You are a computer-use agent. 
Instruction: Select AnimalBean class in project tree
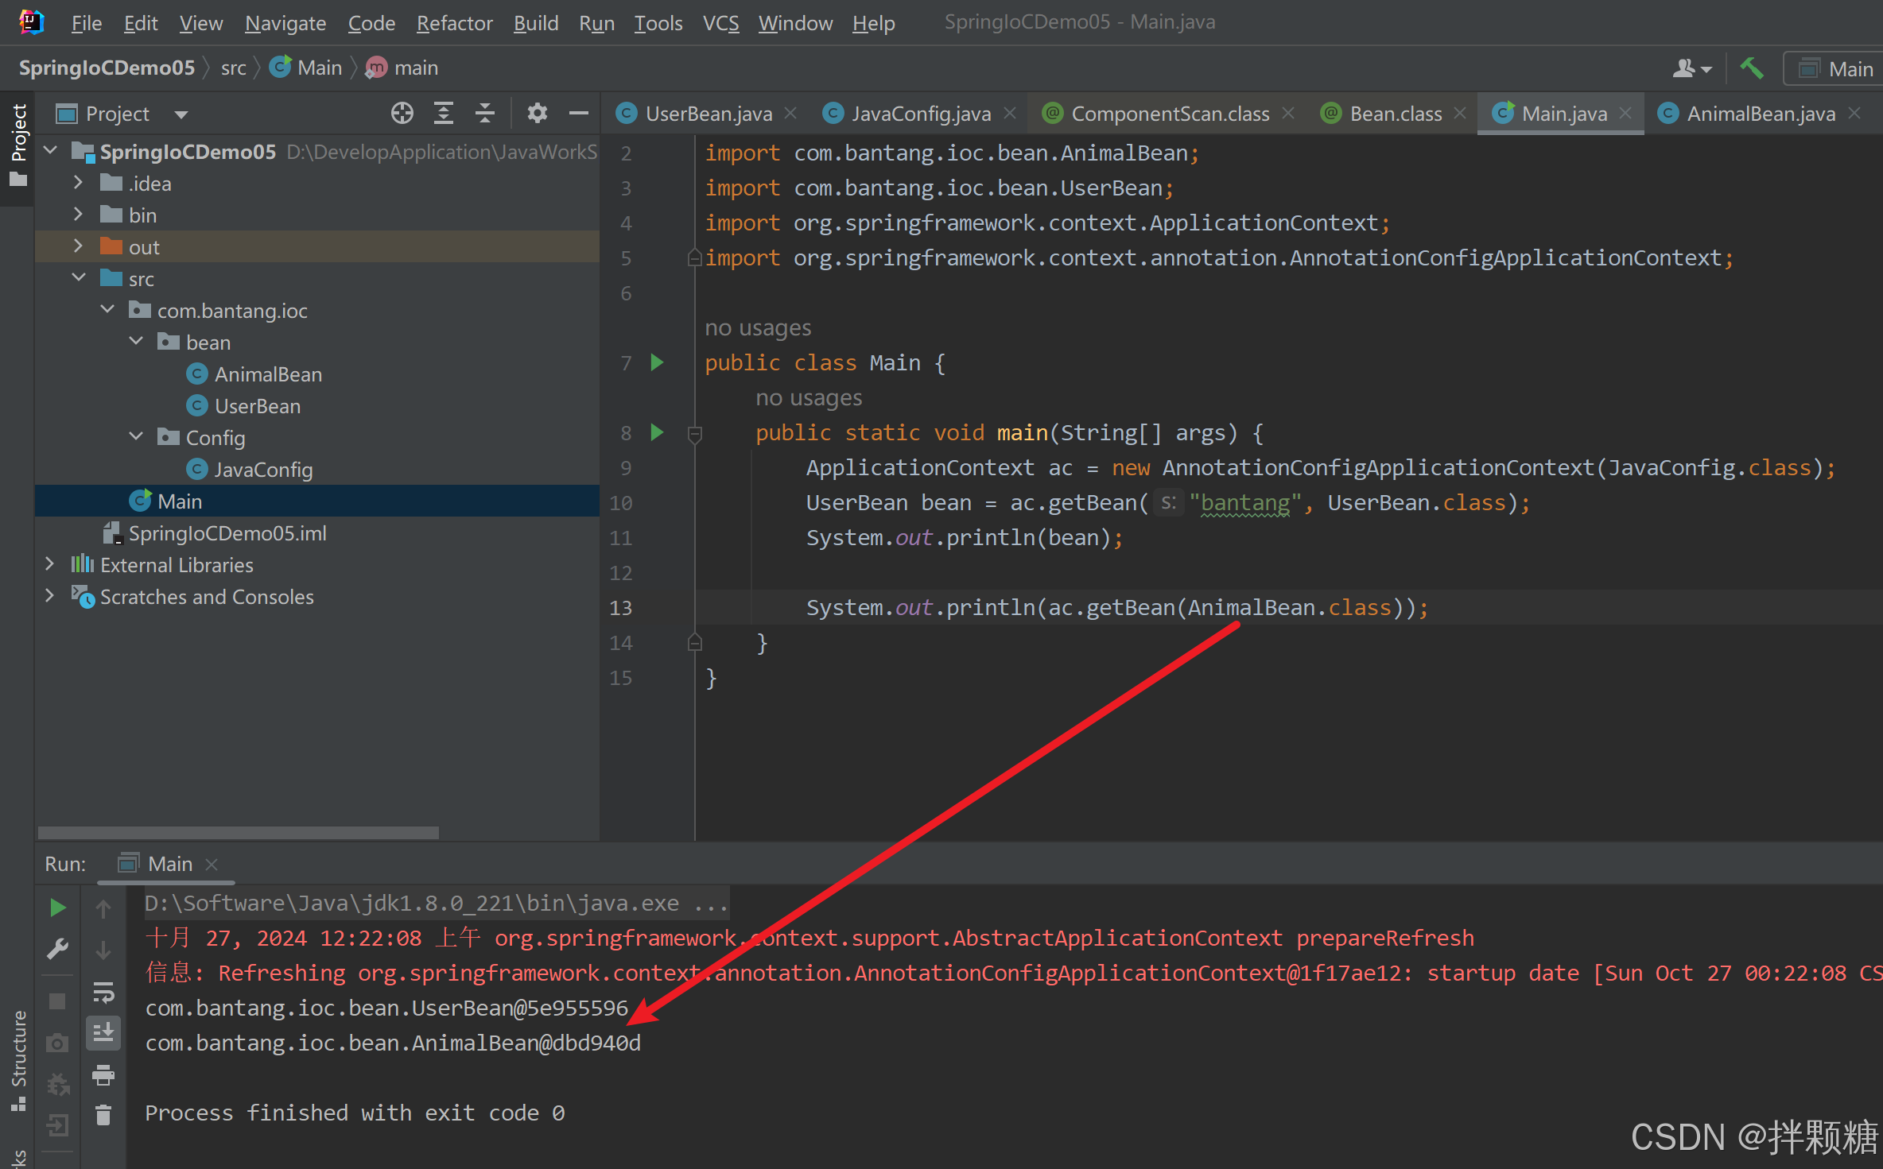(268, 374)
